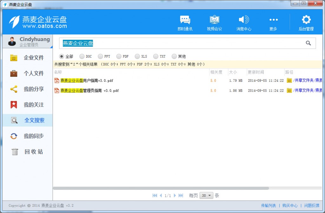Screen dimensions: 325x213
Task: Click inside the search input box
Action: [159, 43]
